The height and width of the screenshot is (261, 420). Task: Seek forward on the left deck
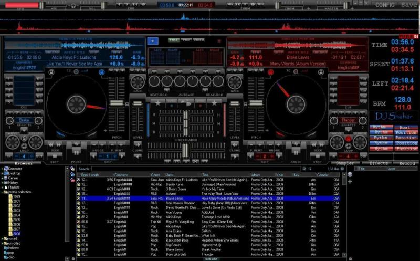pos(58,145)
